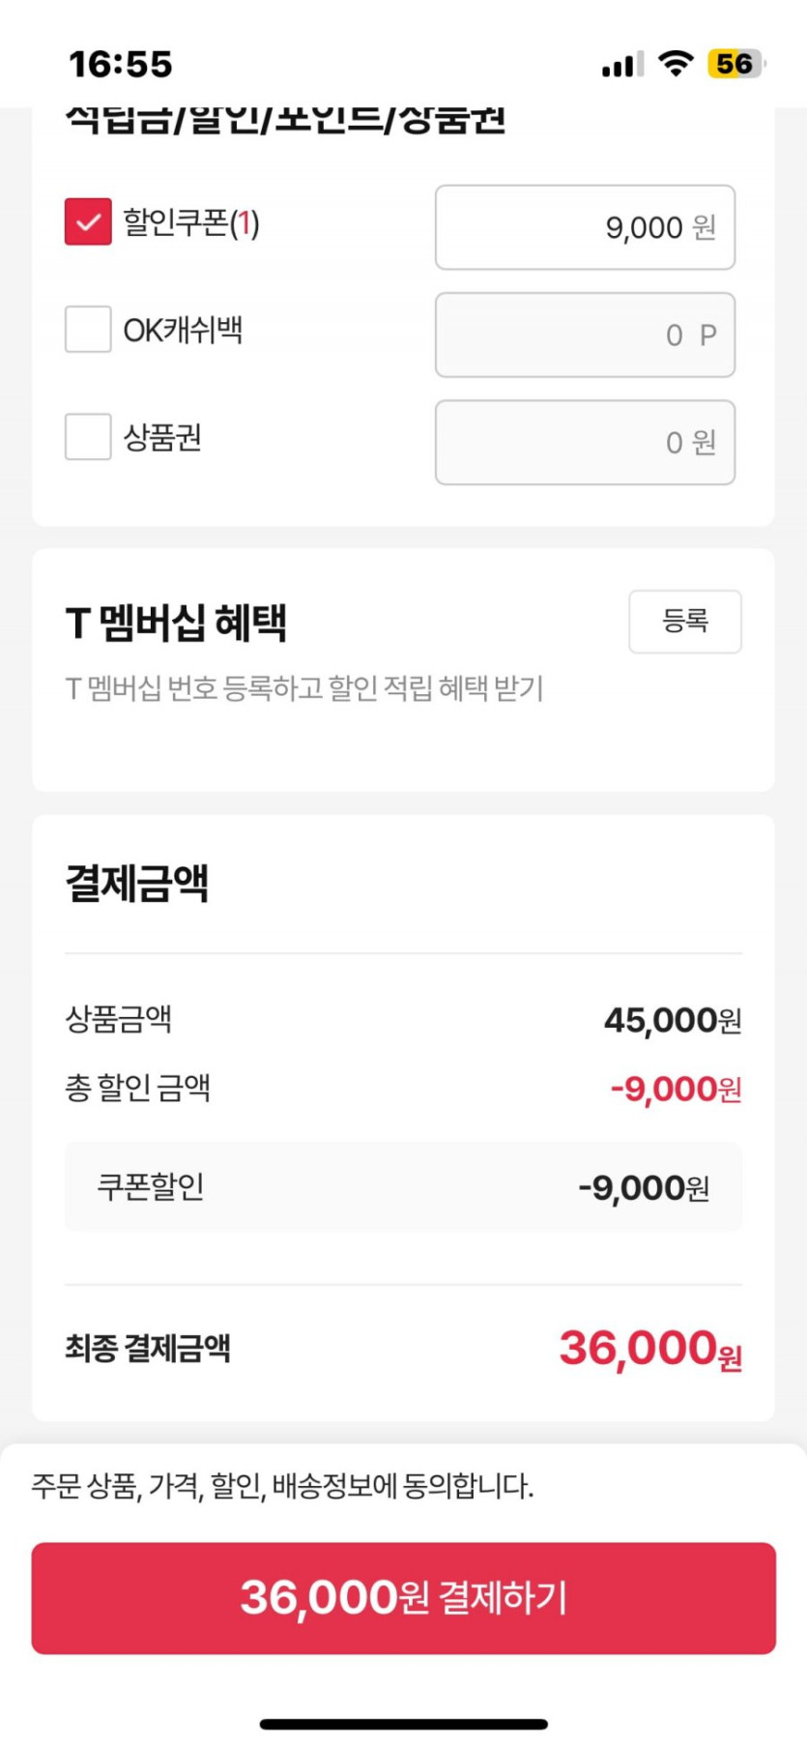Tap the 쿠폰할인 -9,000원 row

[x=403, y=1186]
